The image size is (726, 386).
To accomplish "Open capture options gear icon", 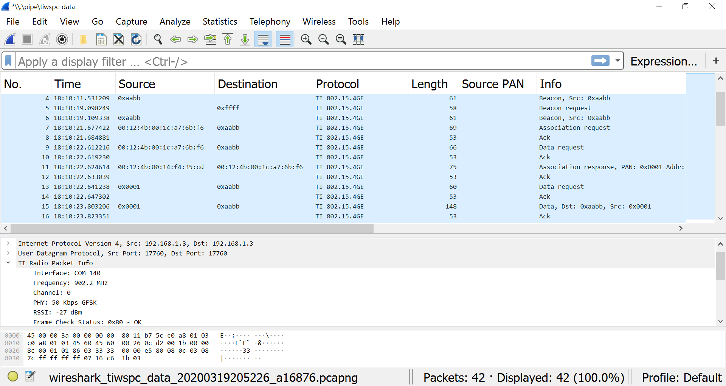I will pos(62,39).
